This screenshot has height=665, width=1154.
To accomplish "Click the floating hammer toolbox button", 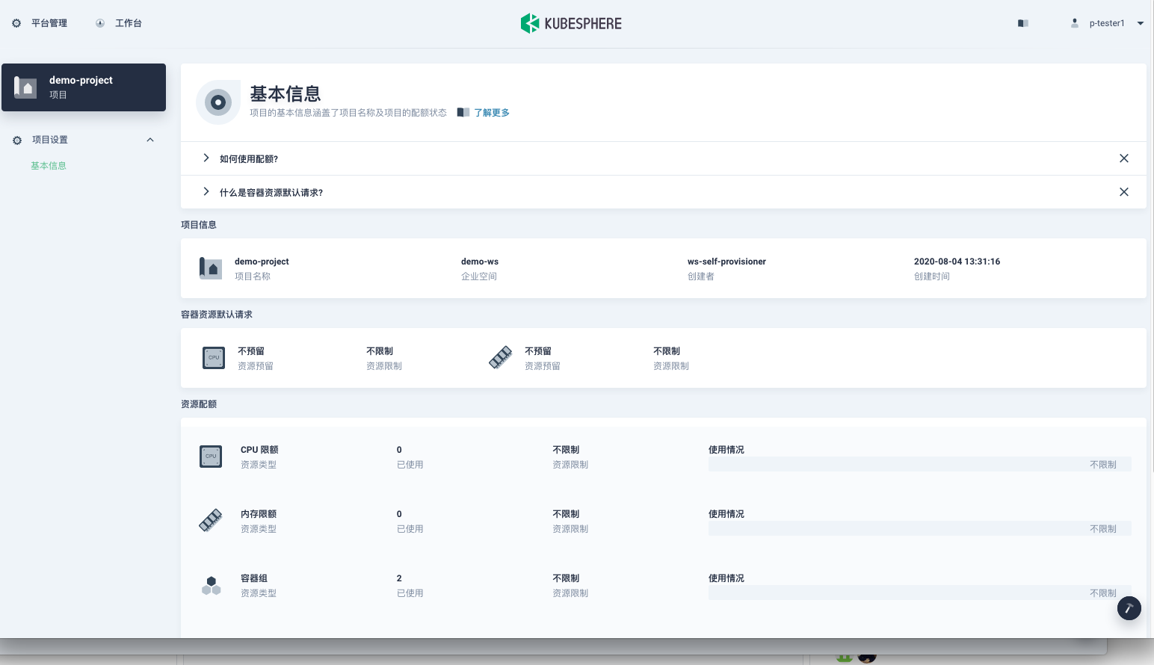I will 1129,608.
